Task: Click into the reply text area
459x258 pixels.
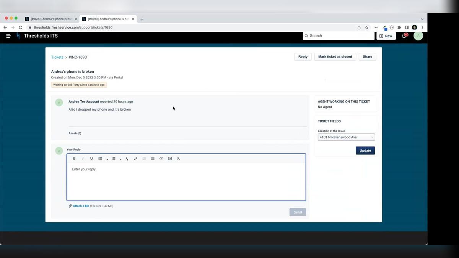Action: pos(186,182)
